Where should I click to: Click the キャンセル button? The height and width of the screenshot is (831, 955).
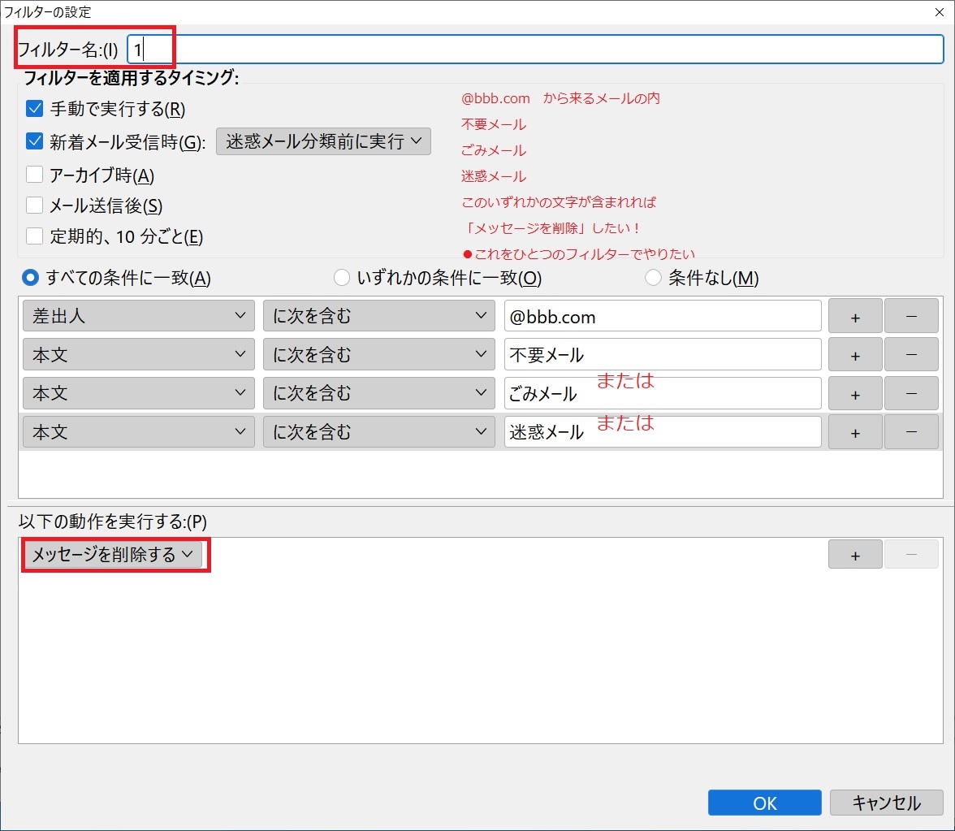(x=886, y=803)
